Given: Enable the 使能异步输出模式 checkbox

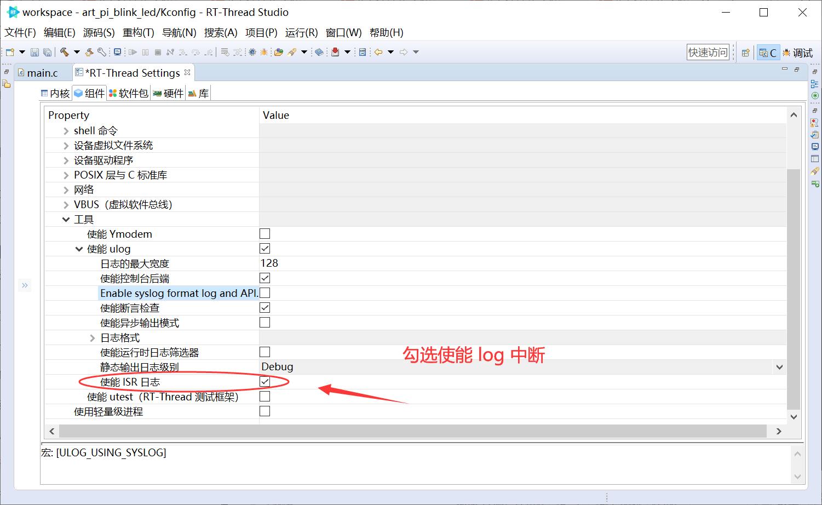Looking at the screenshot, I should 265,323.
